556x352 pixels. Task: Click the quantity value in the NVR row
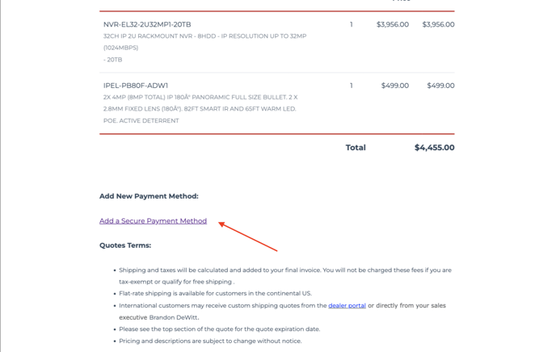click(352, 25)
